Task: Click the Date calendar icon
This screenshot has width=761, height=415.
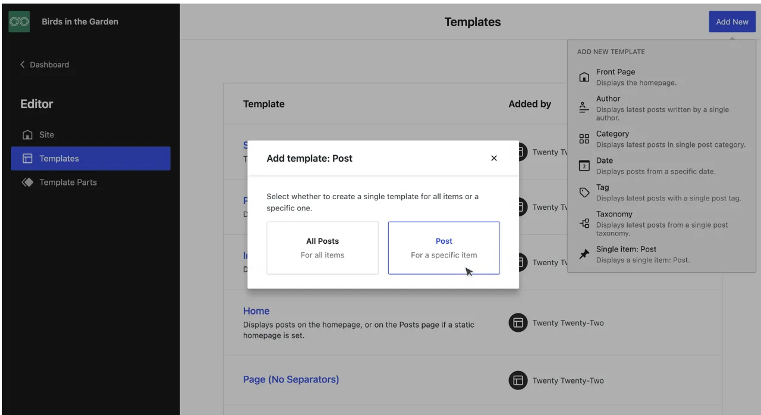Action: coord(584,166)
